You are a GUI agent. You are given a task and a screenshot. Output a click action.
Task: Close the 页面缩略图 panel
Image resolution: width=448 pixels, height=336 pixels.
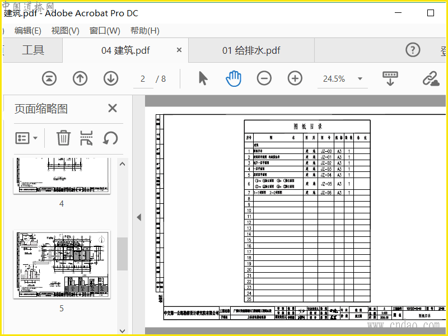pos(113,108)
